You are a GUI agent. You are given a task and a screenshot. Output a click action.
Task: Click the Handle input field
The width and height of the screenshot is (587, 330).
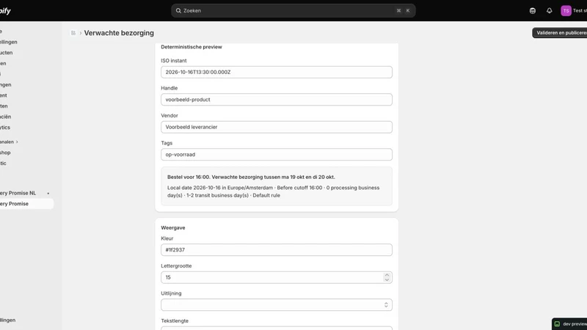(x=277, y=100)
